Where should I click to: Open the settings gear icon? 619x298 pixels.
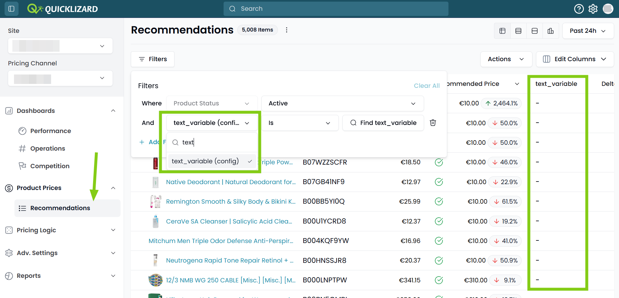coord(593,9)
